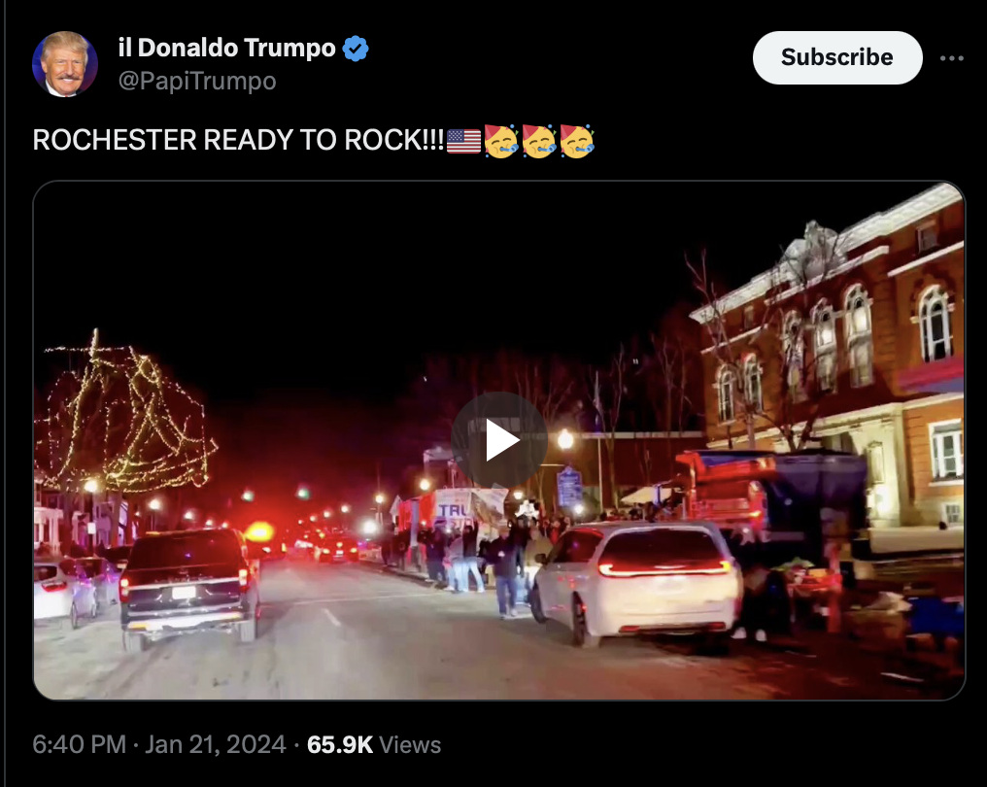This screenshot has width=987, height=787.
Task: Click the il Donaldo Trumpo display name
Action: click(x=227, y=48)
